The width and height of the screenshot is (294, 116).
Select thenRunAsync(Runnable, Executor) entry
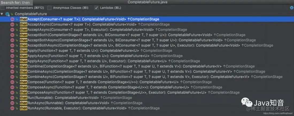point(72,108)
